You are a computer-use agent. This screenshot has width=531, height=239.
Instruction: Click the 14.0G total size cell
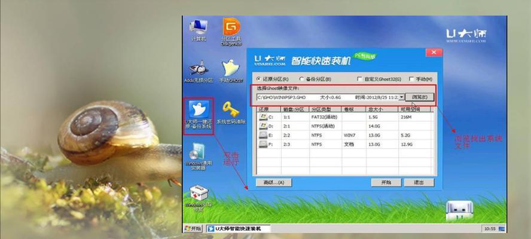click(374, 126)
